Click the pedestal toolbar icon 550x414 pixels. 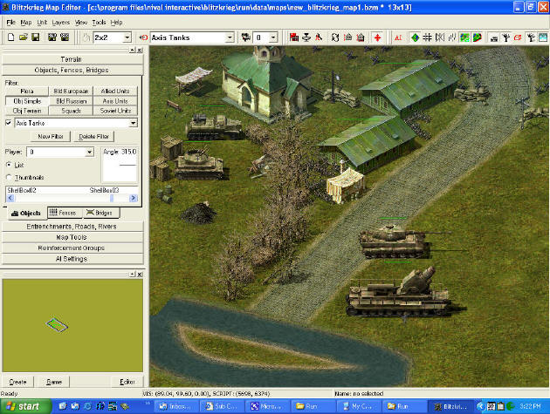(x=306, y=37)
